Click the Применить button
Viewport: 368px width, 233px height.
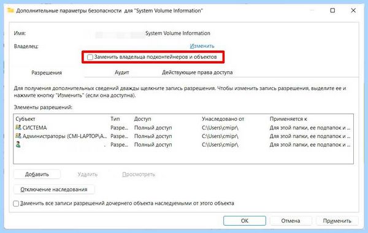point(337,221)
